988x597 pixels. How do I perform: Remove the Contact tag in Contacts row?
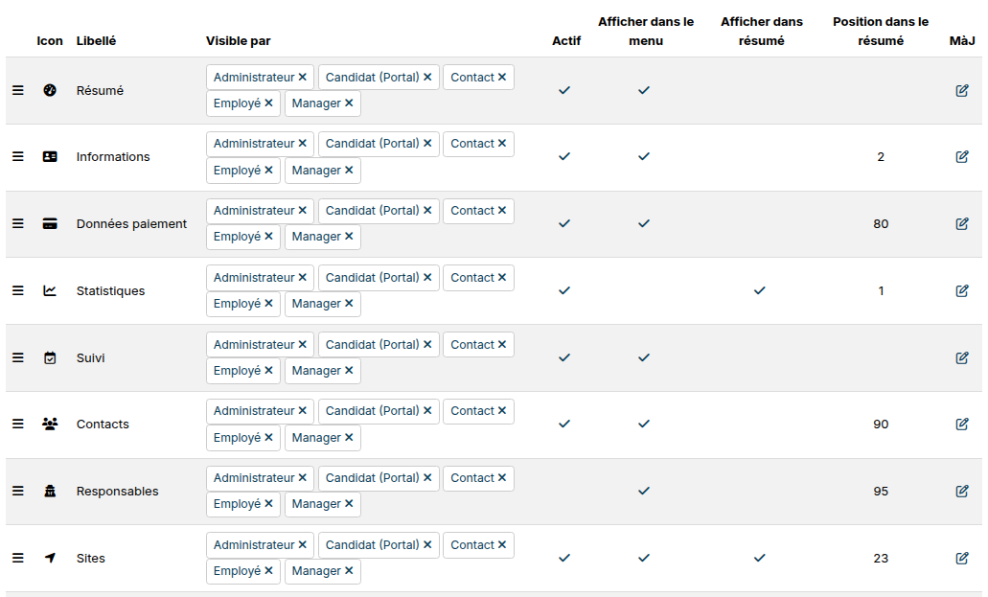(502, 410)
